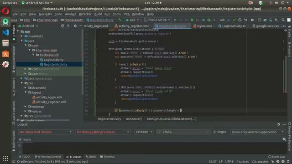This screenshot has width=292, height=164.
Task: Click kharismarizqii breadcrumb in navigation bar
Action: (x=45, y=20)
